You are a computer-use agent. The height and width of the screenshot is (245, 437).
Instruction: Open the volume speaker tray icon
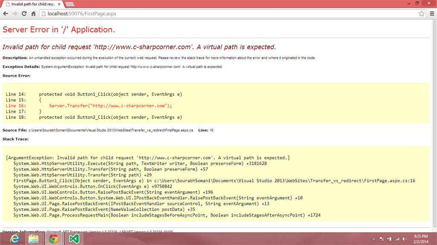(x=405, y=239)
